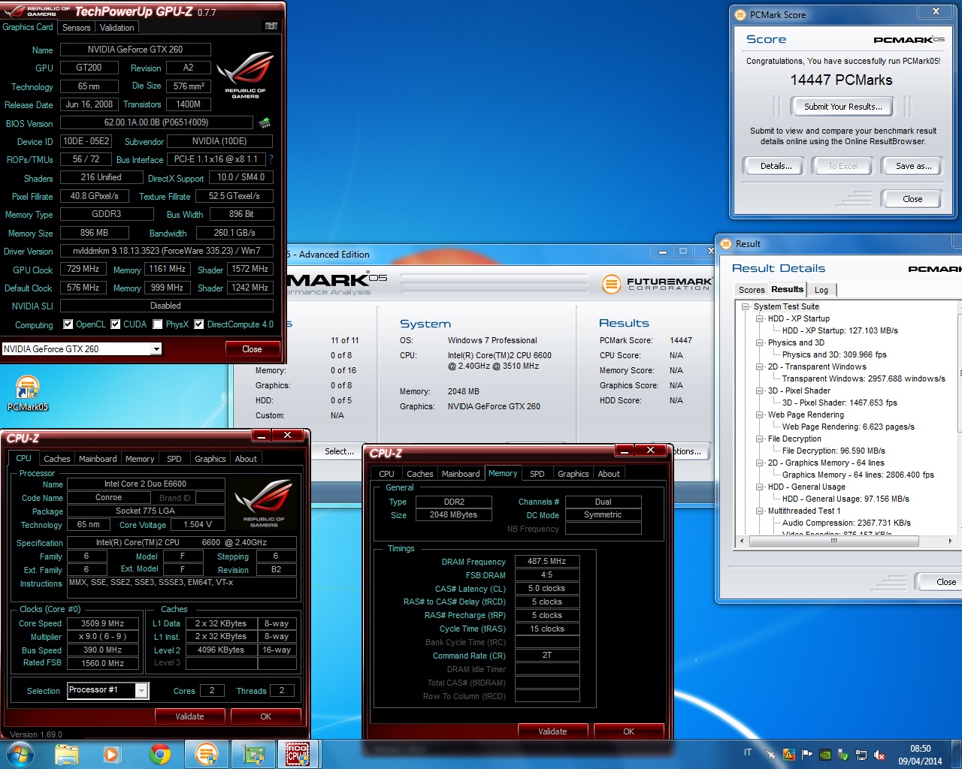The width and height of the screenshot is (962, 769).
Task: Open the PCMark05 desktop shortcut
Action: tap(28, 394)
